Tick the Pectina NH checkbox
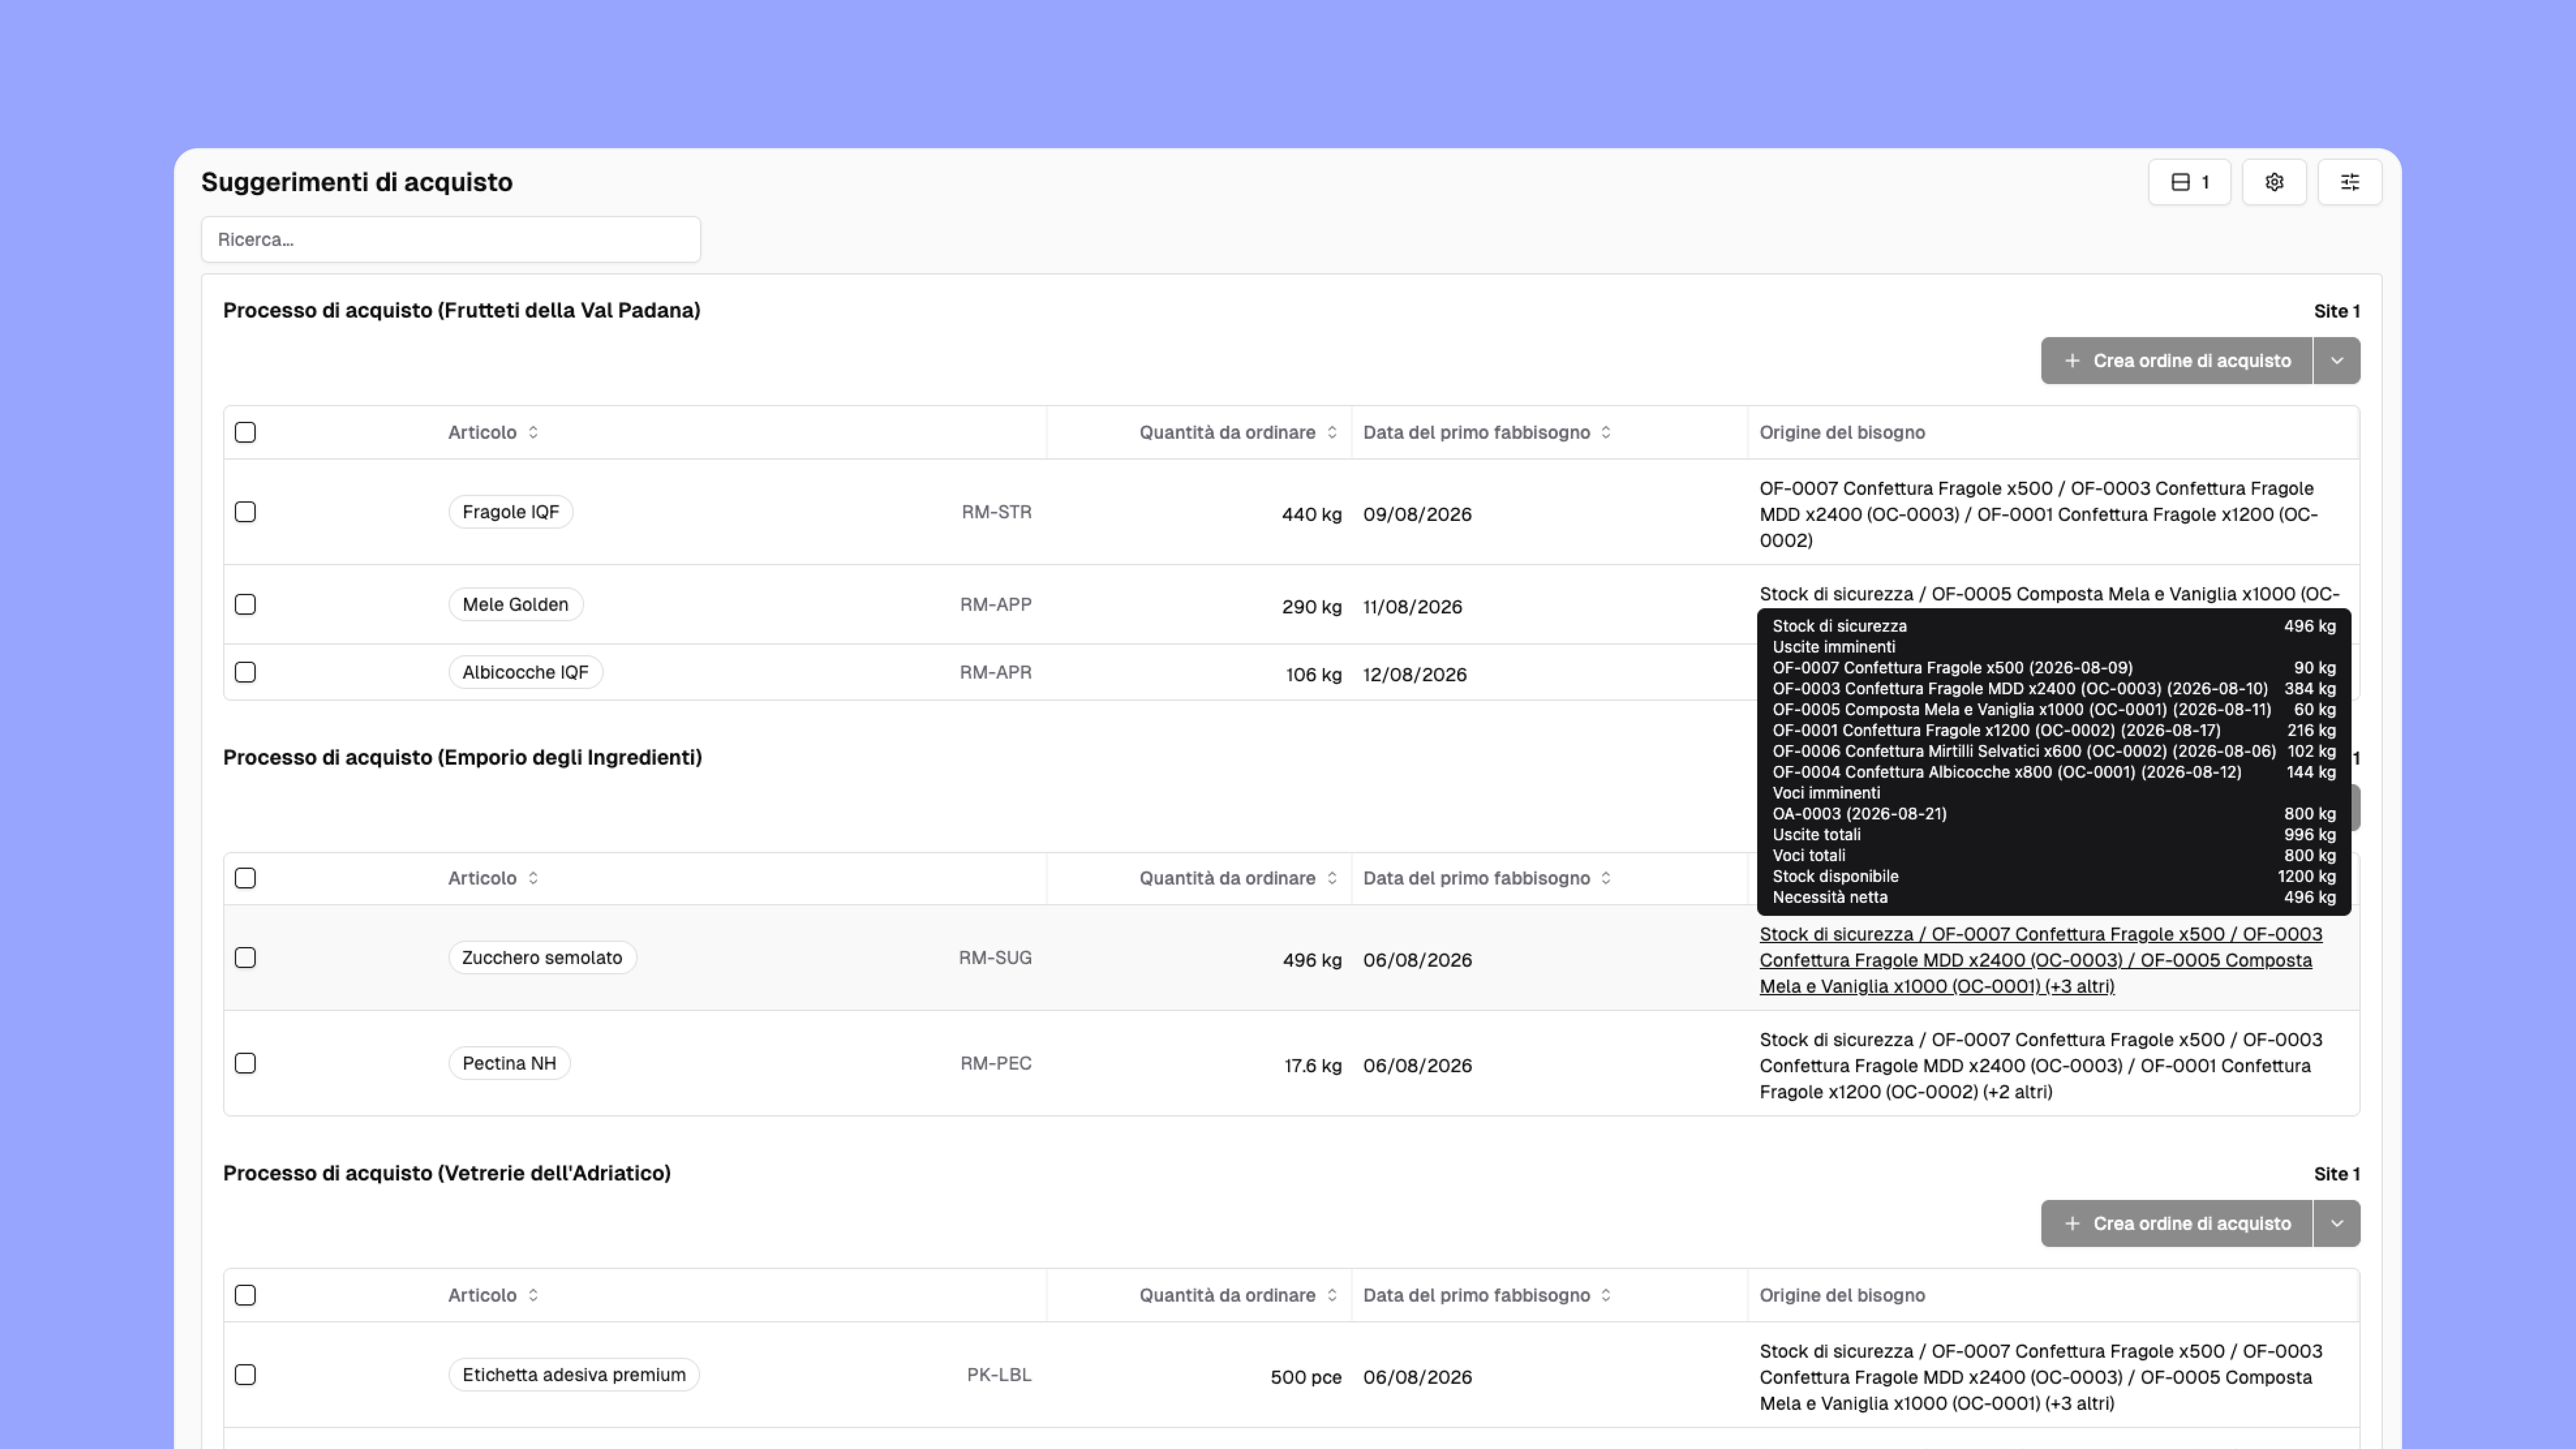This screenshot has width=2576, height=1449. (245, 1063)
